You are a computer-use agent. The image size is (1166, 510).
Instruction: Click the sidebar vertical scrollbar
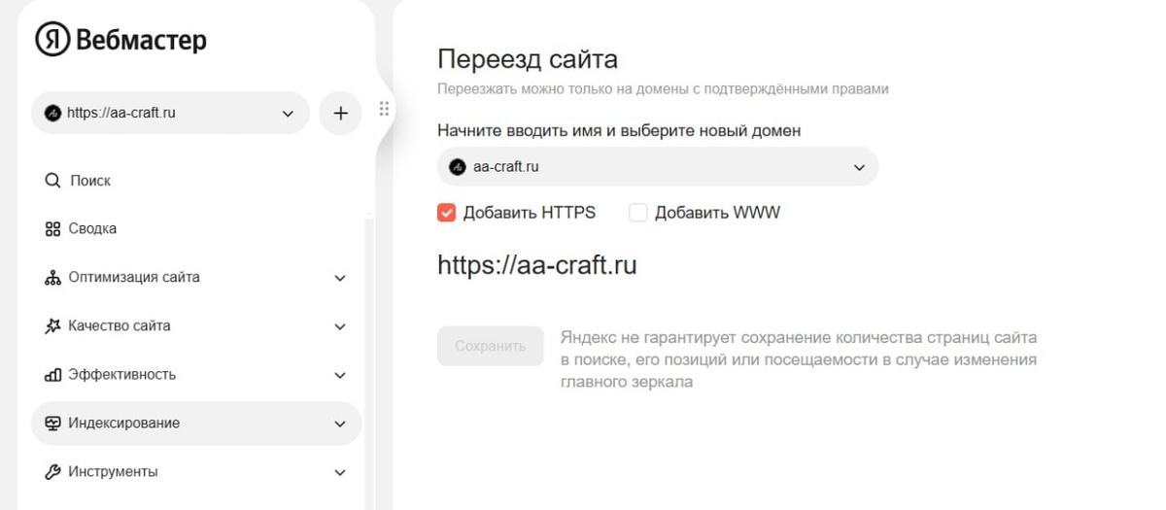[367, 361]
